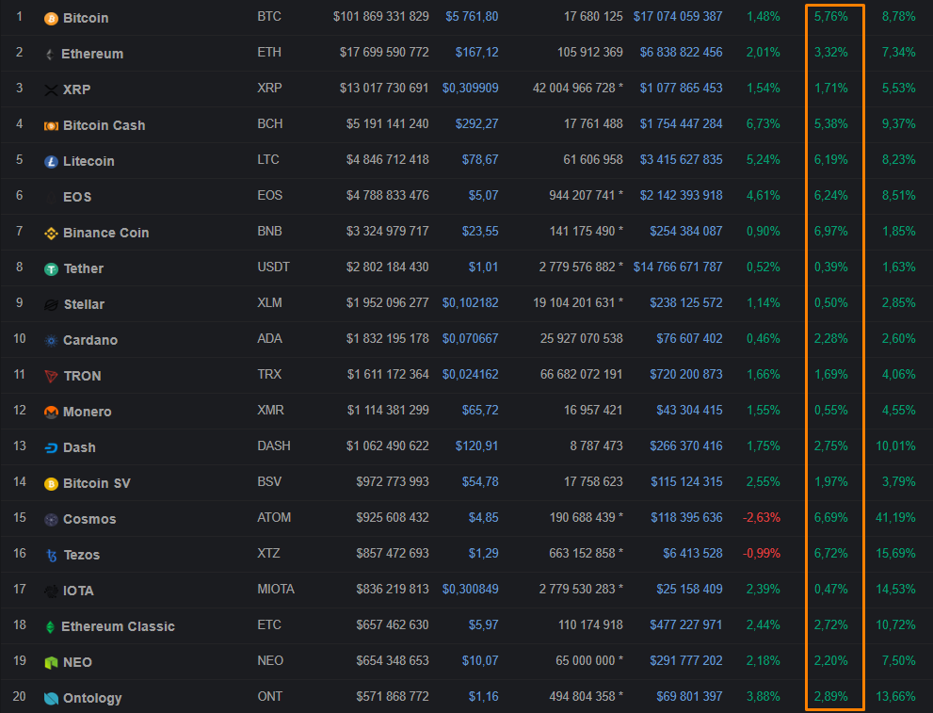This screenshot has width=933, height=713.
Task: Click the Monero logo icon
Action: 51,413
